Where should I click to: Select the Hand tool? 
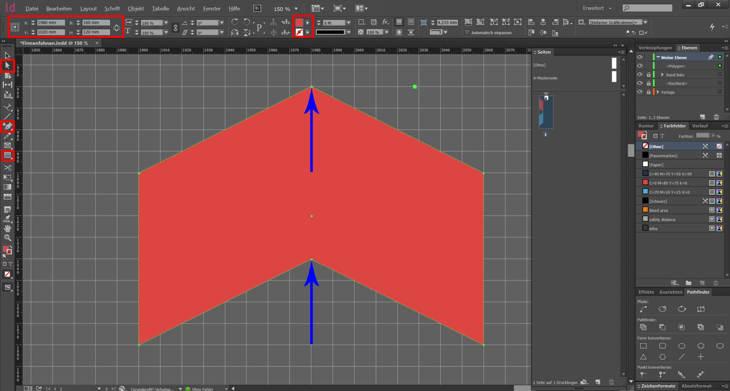click(x=7, y=228)
